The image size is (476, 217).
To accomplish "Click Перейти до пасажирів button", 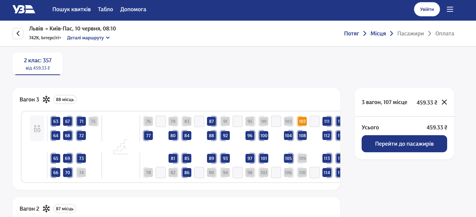I will [404, 144].
